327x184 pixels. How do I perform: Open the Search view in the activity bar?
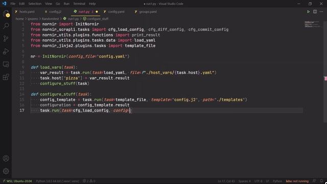6,26
